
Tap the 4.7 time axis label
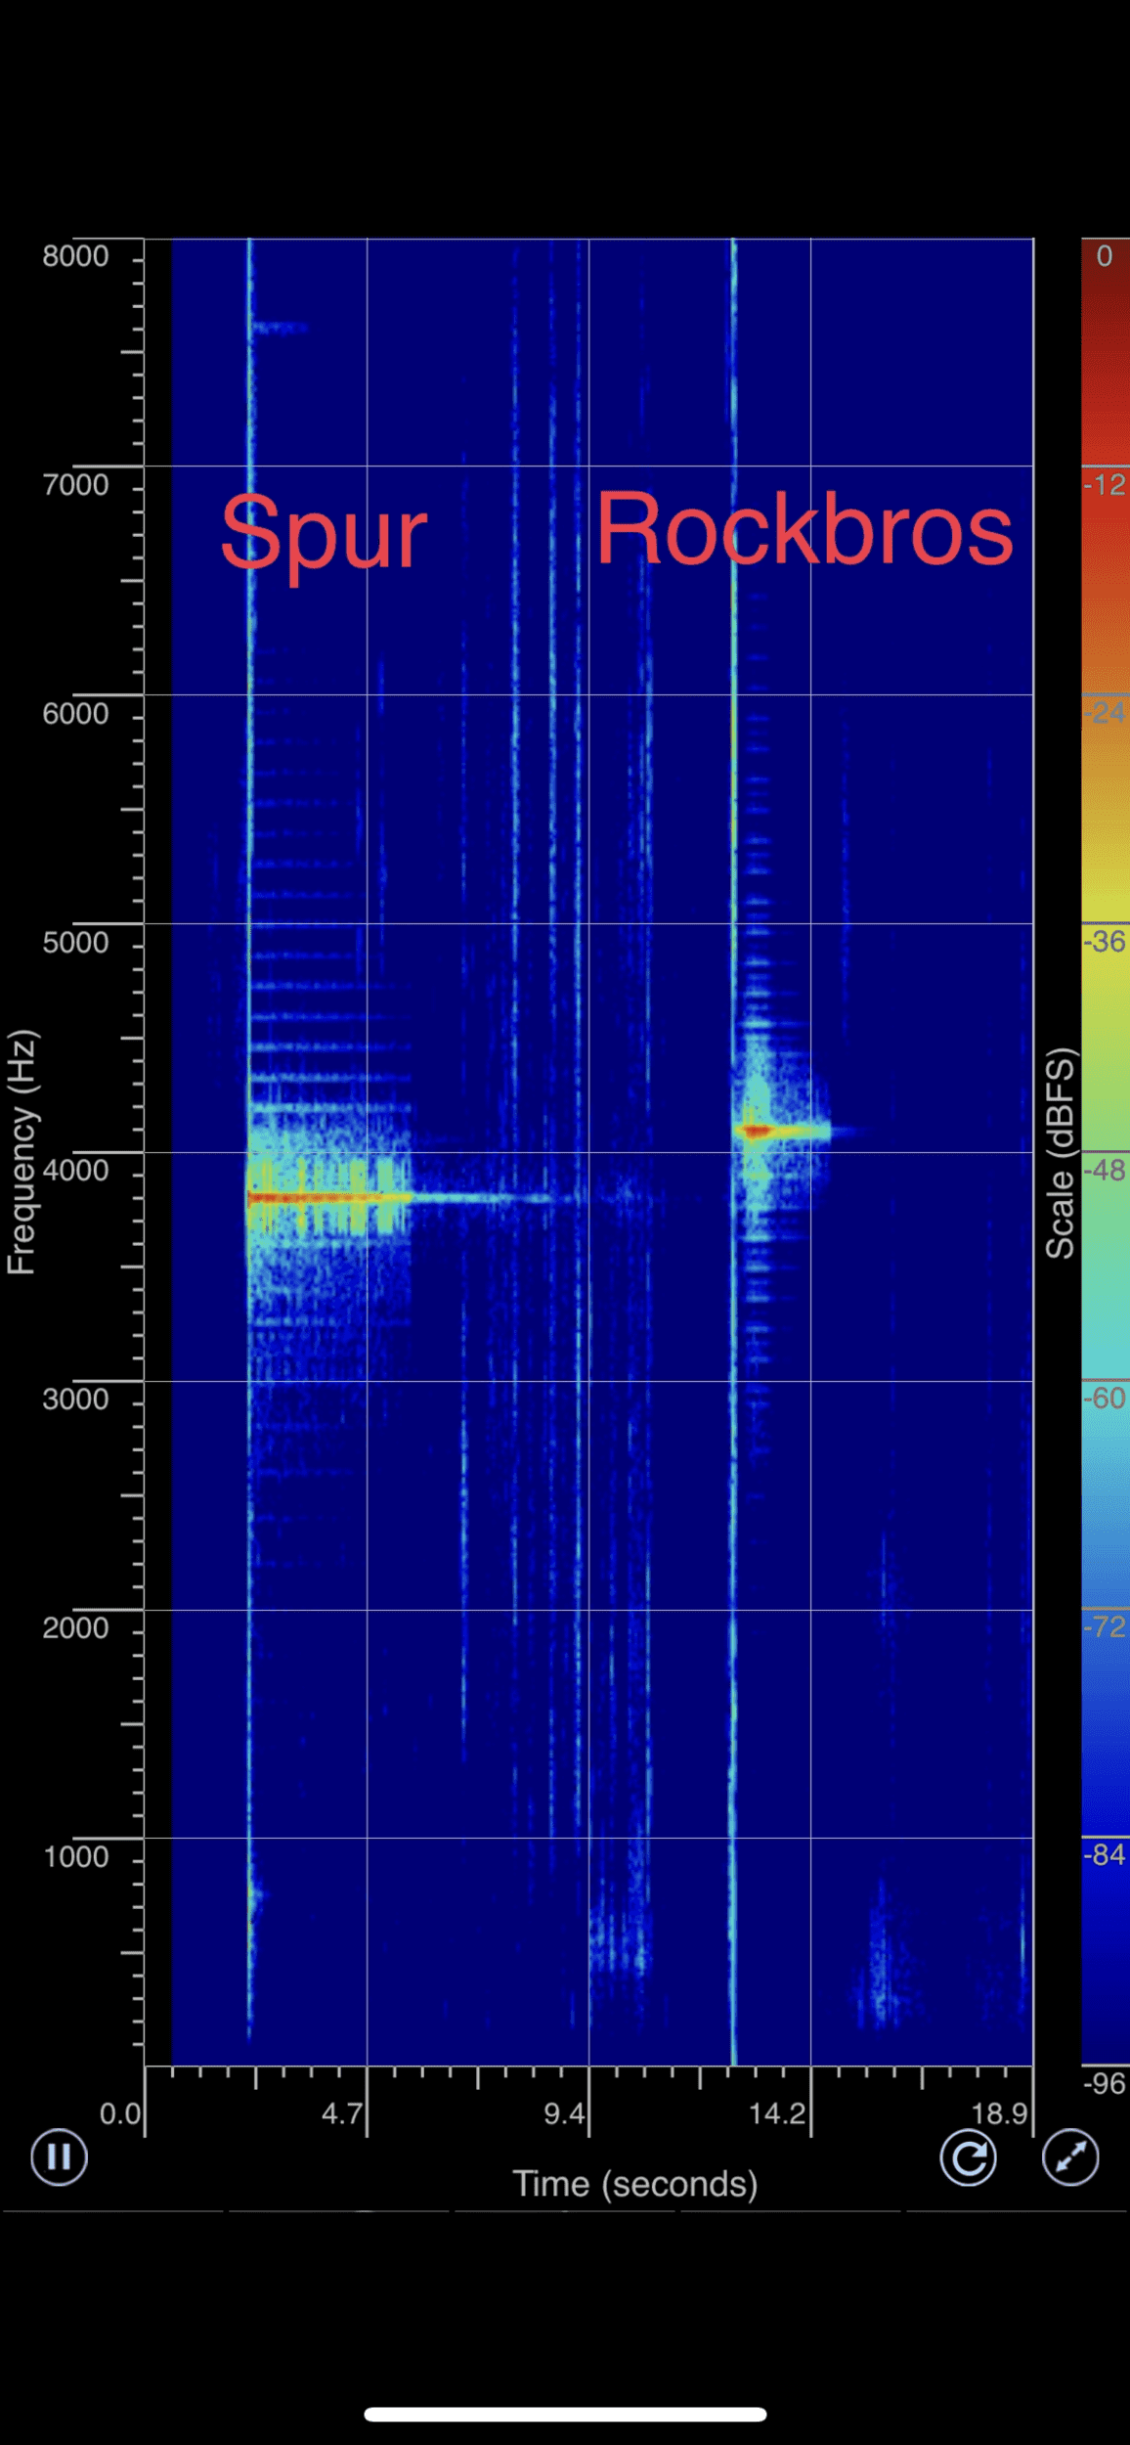(x=342, y=2113)
